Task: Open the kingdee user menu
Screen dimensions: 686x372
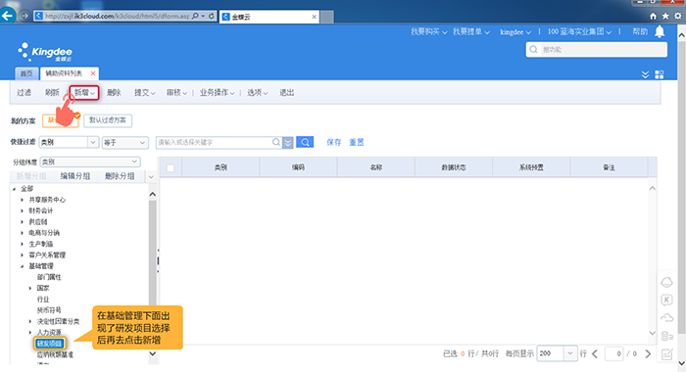Action: point(515,32)
